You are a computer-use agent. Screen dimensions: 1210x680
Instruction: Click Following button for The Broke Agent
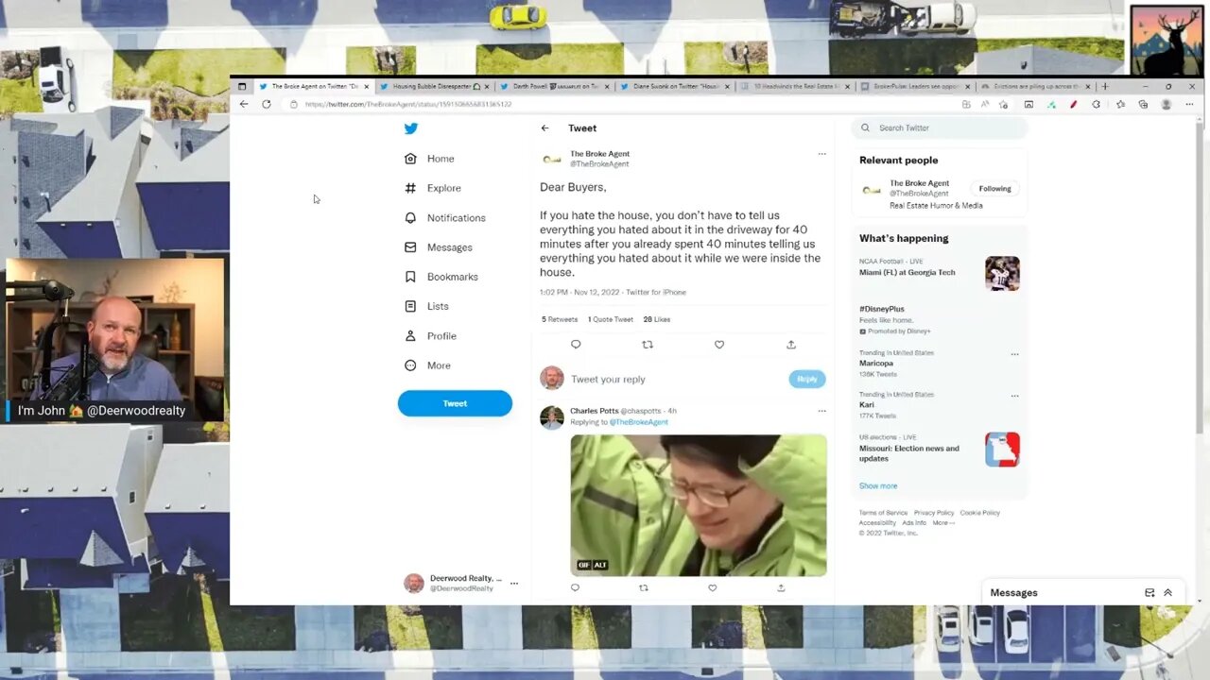point(994,189)
